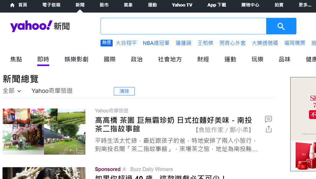
Task: Click trending search 大谷翔平
Action: (x=126, y=43)
